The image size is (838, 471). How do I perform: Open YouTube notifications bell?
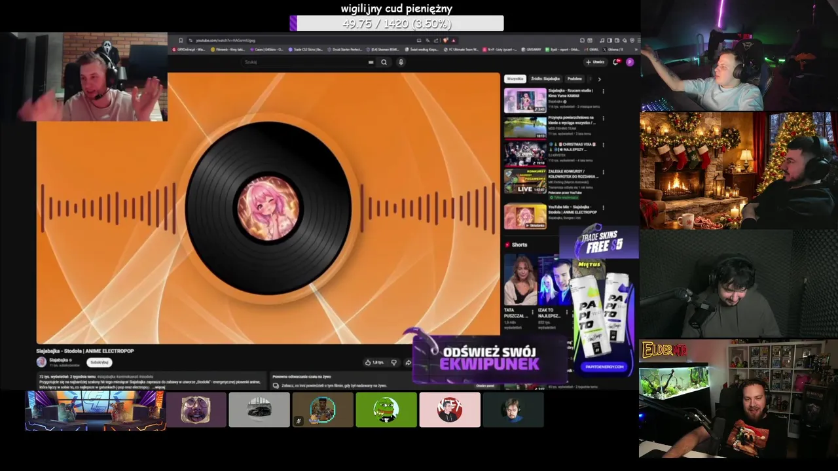click(x=615, y=62)
